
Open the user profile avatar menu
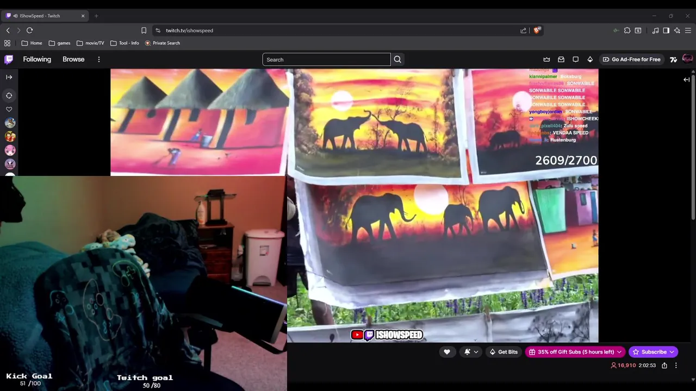687,59
